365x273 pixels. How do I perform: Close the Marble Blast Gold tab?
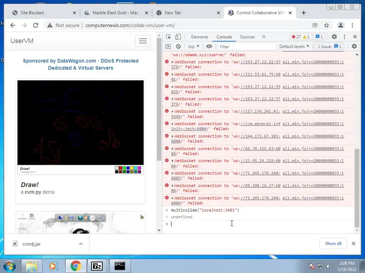(146, 13)
